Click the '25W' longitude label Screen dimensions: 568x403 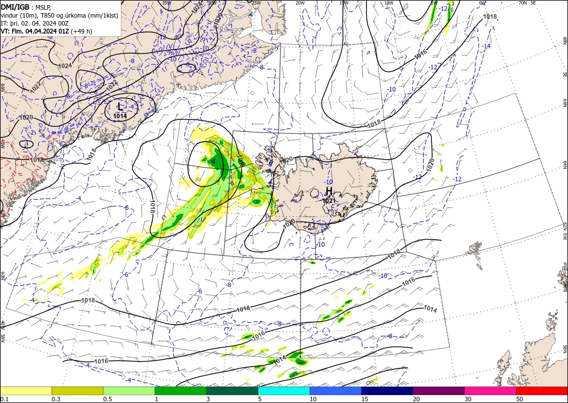pos(256,3)
